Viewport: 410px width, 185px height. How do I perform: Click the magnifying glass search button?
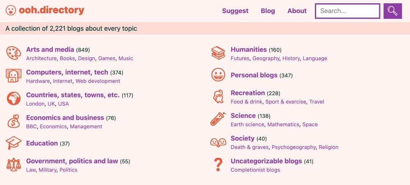click(x=392, y=11)
